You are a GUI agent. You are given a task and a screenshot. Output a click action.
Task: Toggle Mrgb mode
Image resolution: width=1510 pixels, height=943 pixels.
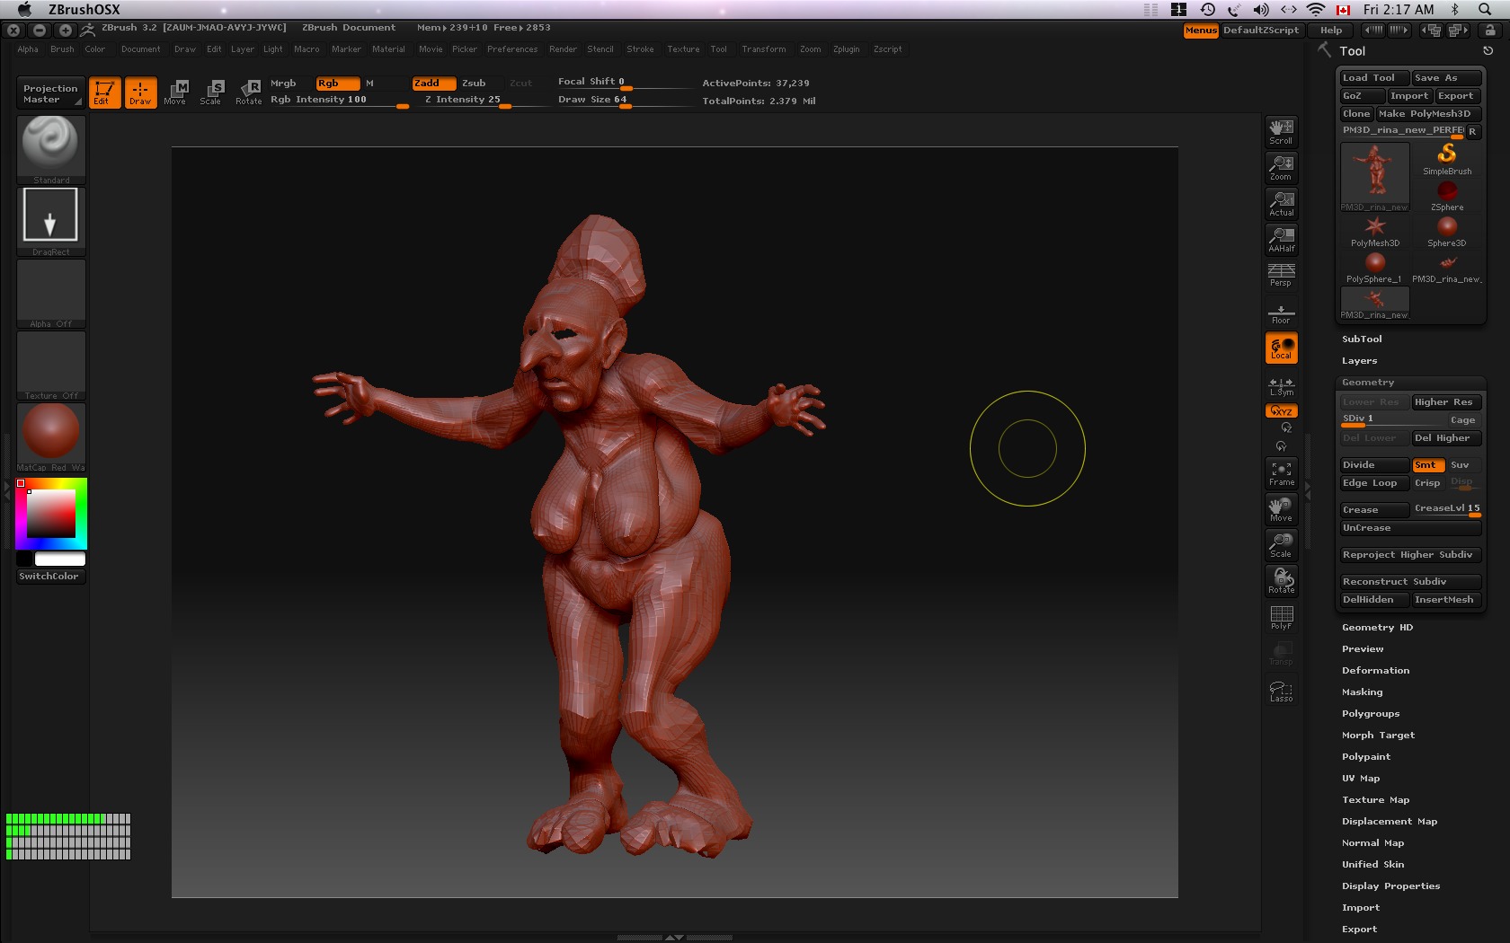pos(289,83)
